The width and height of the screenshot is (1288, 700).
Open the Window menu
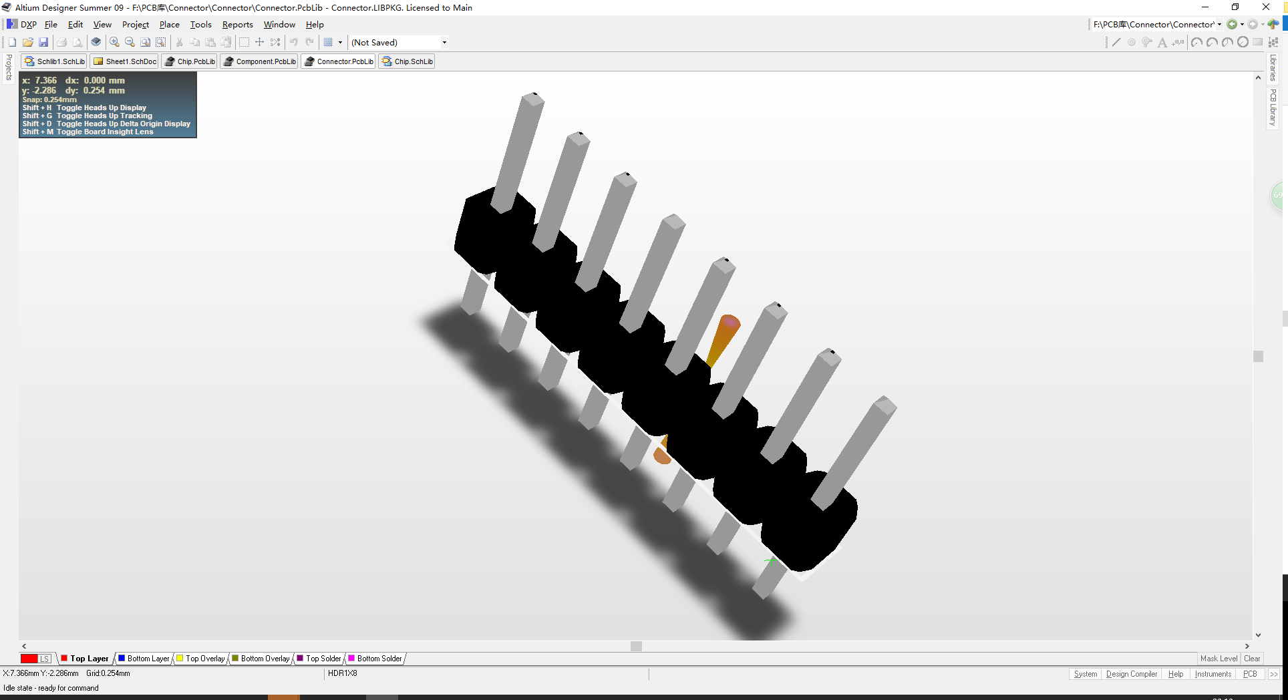[279, 25]
